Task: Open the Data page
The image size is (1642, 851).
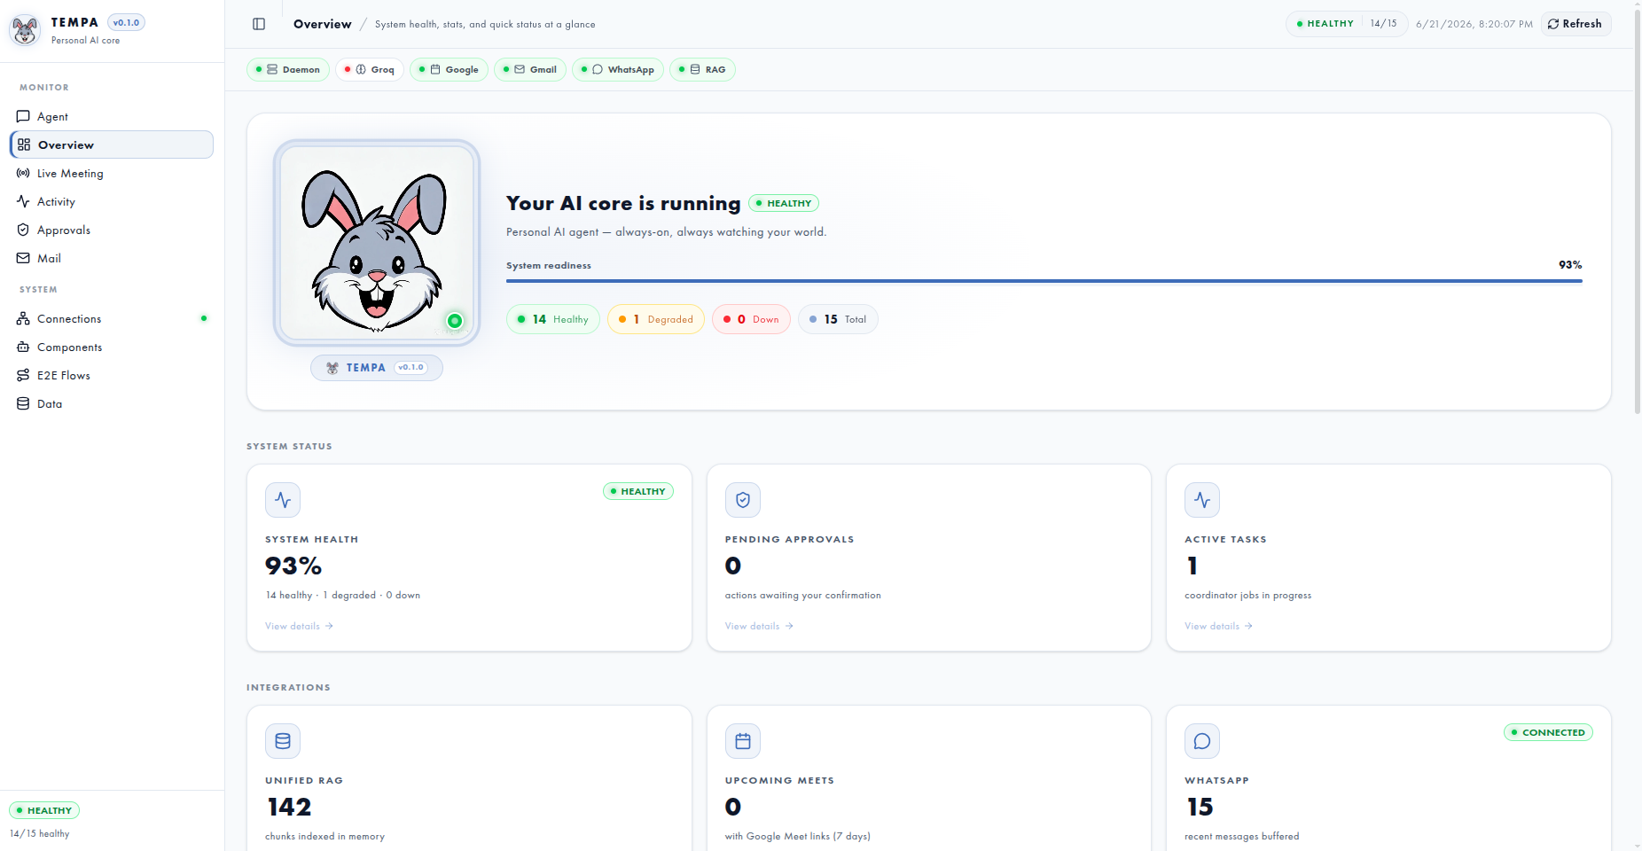Action: 112,403
